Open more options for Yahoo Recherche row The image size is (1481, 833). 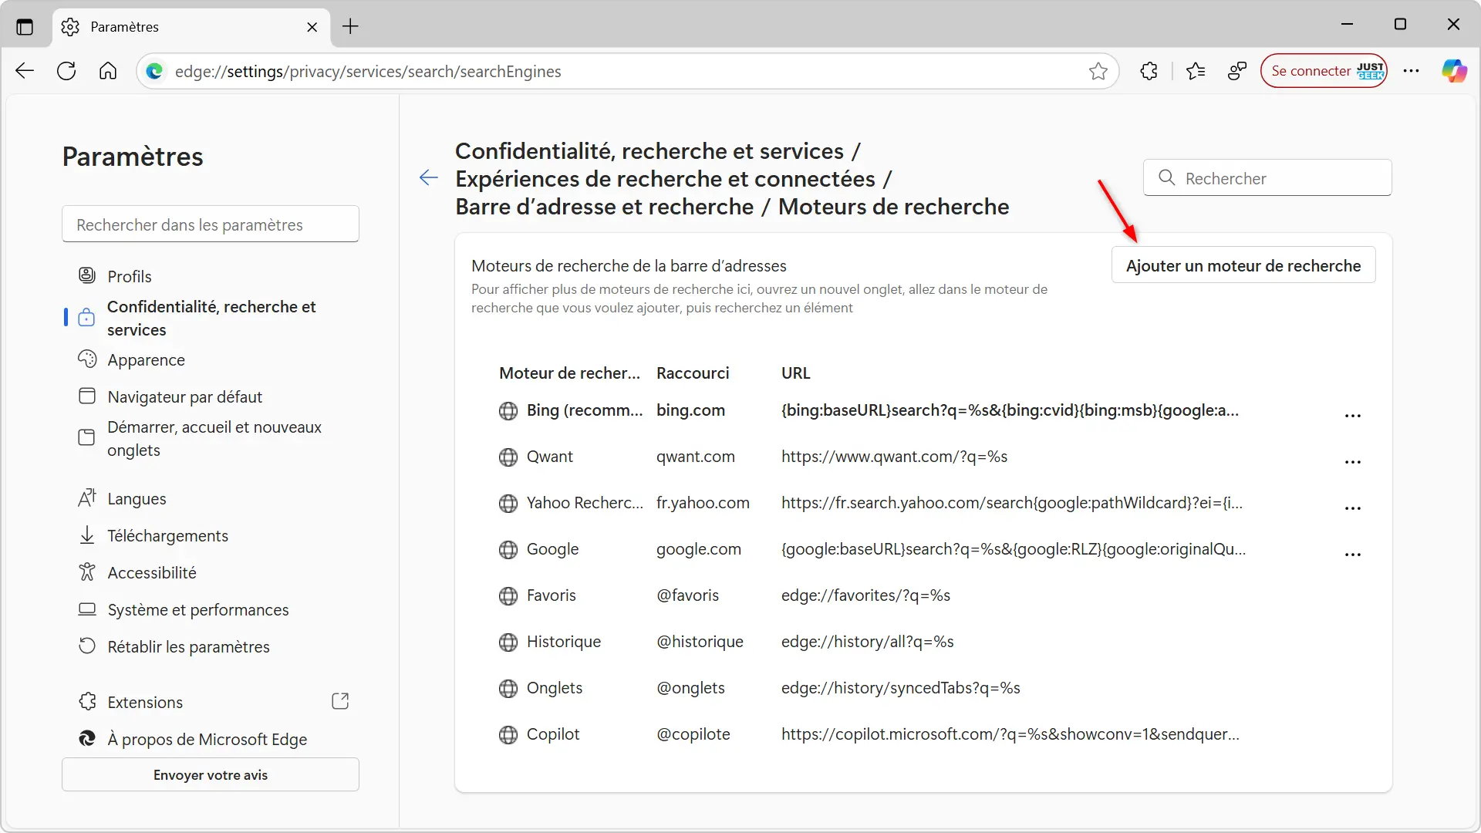1353,508
